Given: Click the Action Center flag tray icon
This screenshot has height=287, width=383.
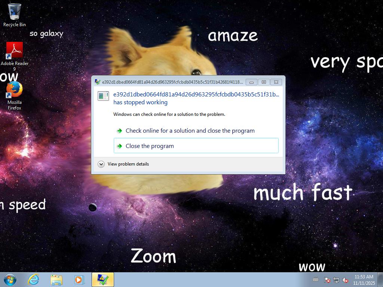Looking at the screenshot, I should coord(327,280).
